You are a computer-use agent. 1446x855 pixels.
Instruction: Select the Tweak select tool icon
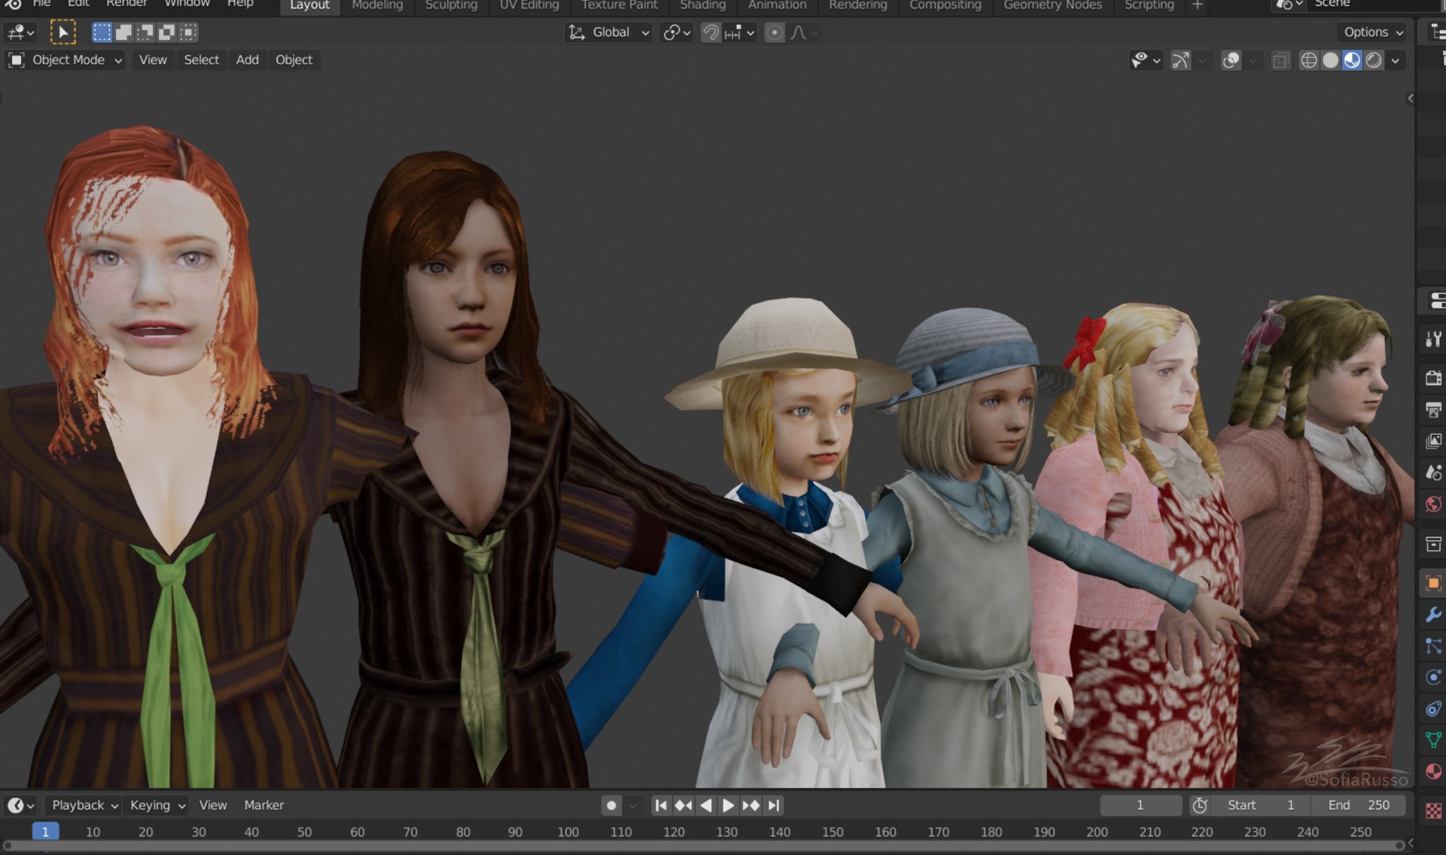[63, 32]
